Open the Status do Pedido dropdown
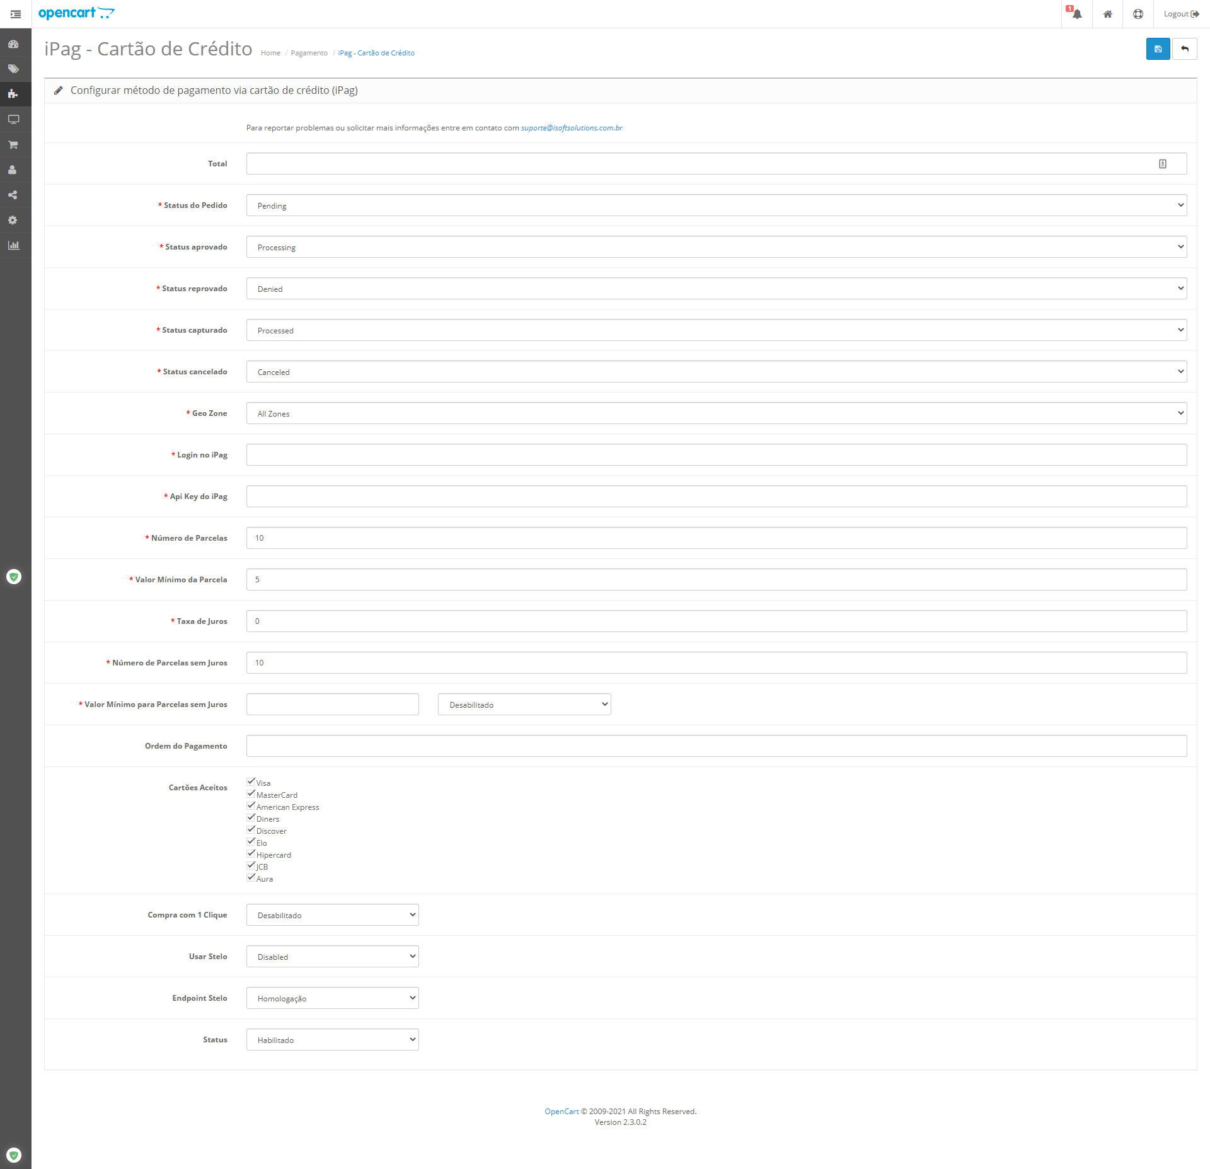Screen dimensions: 1210x1169 pyautogui.click(x=716, y=205)
